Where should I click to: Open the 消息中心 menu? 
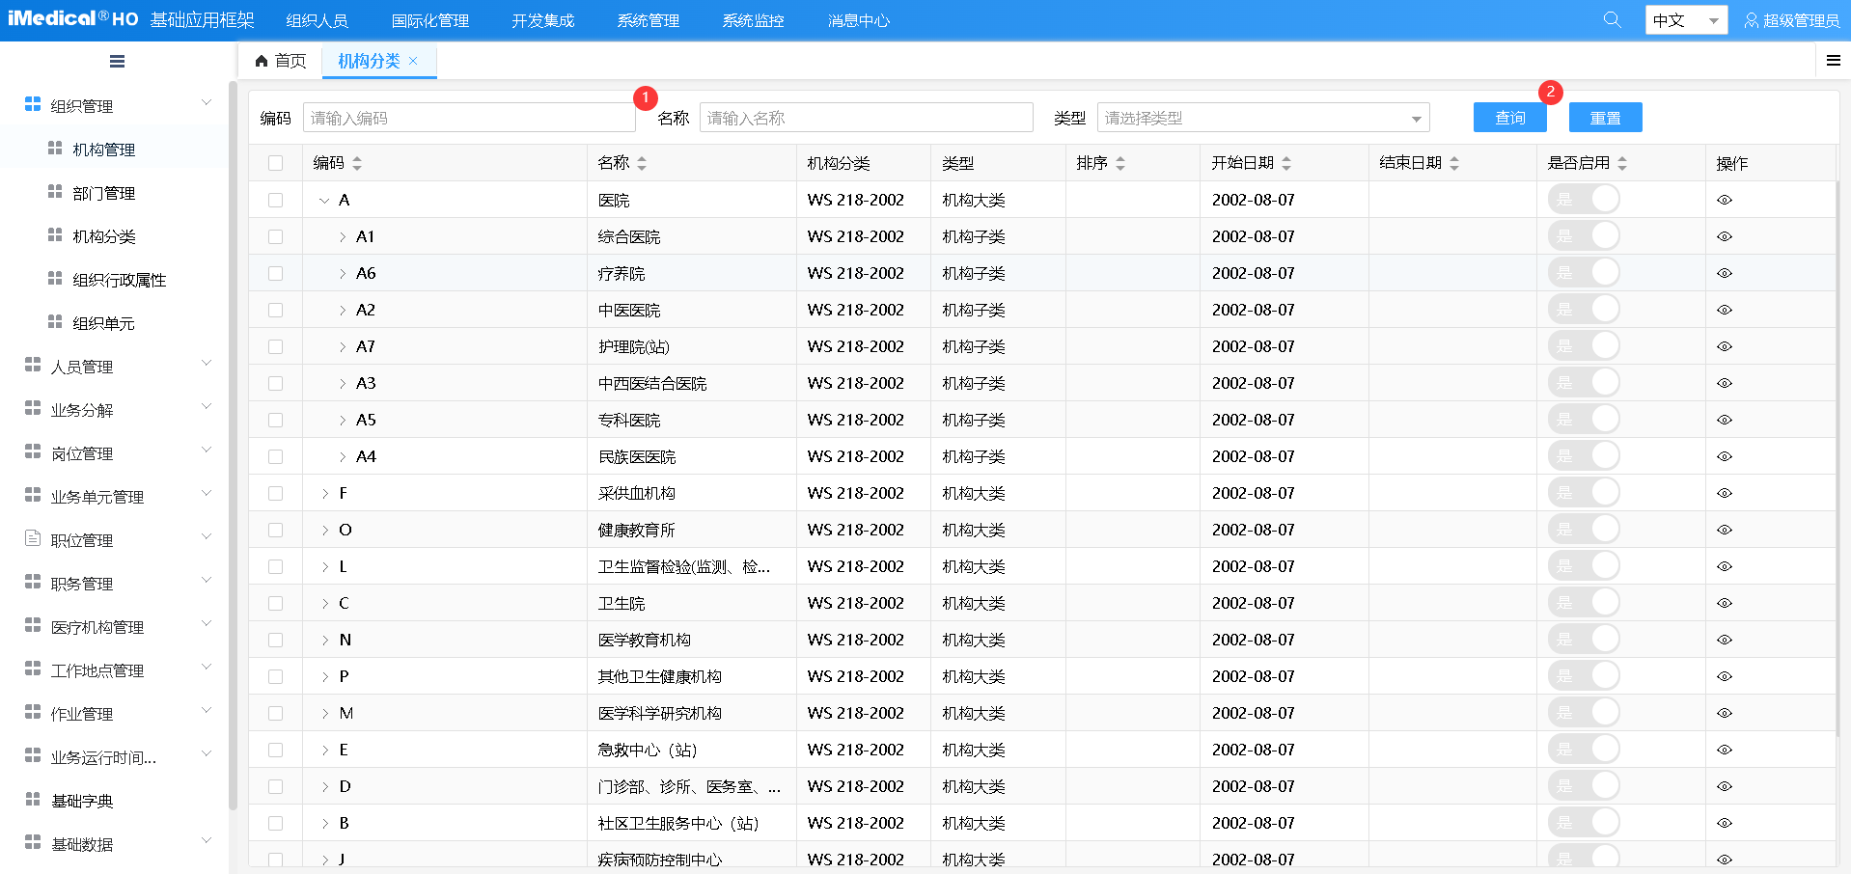tap(858, 19)
